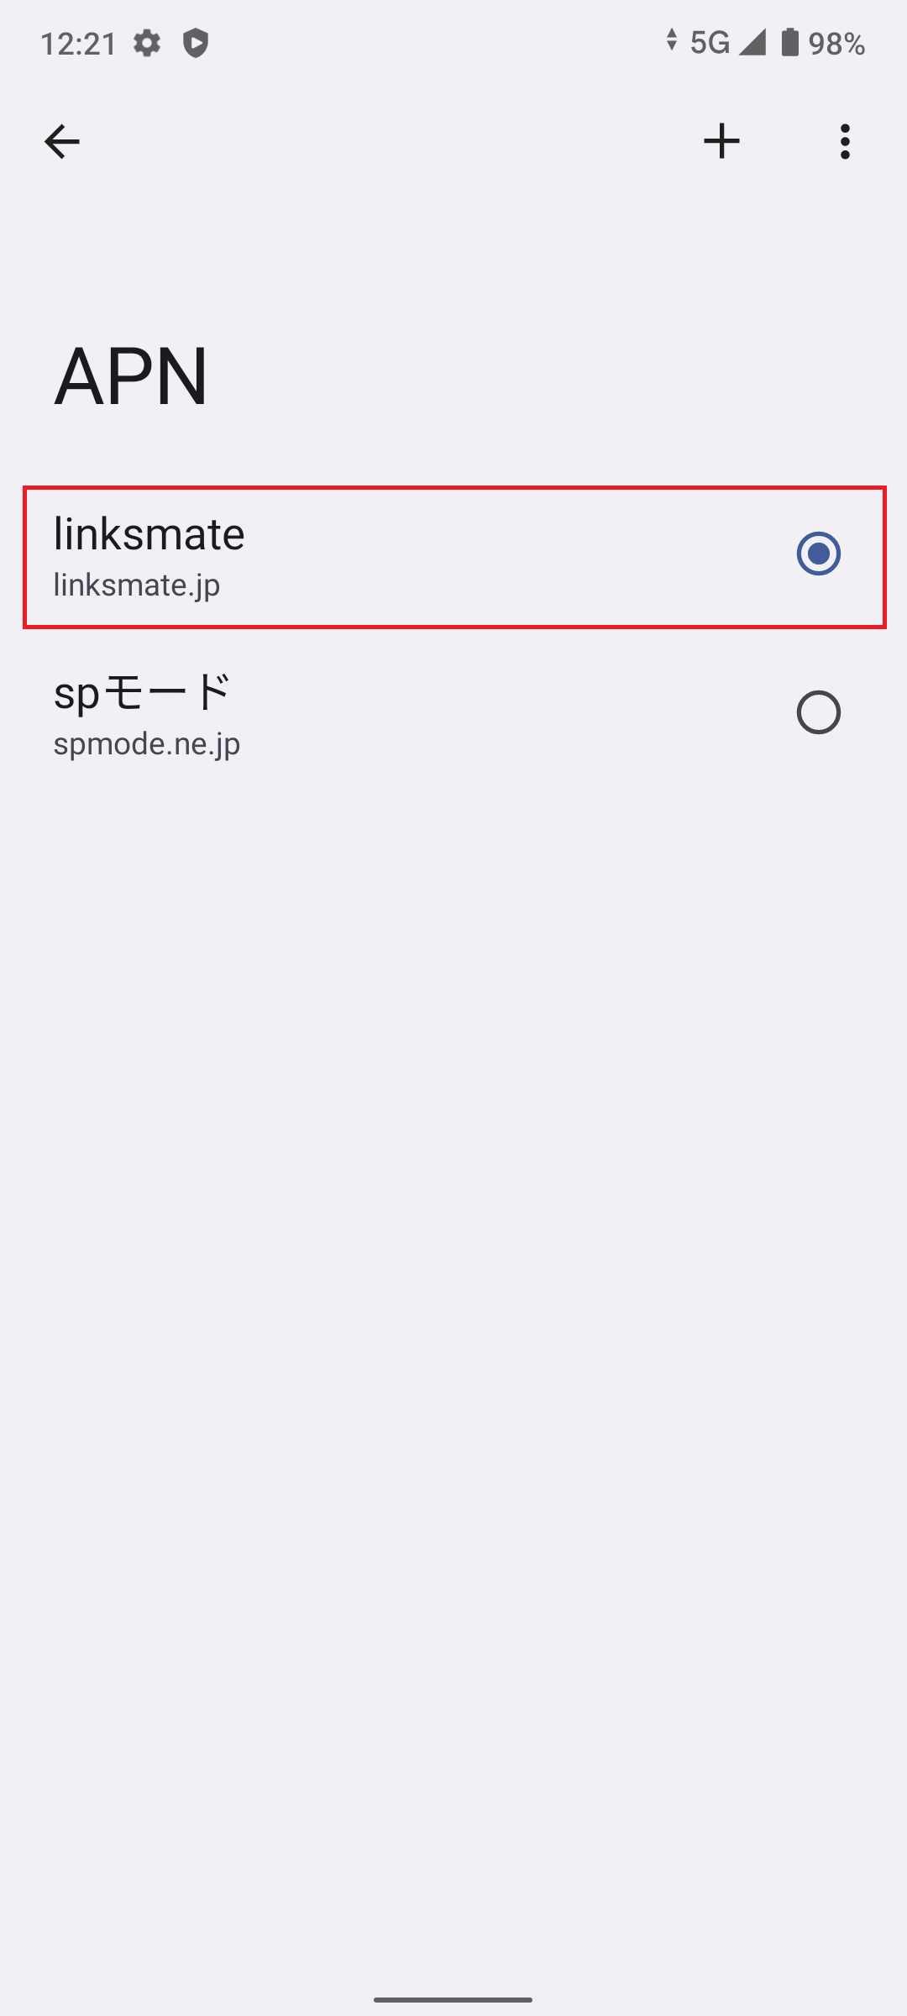Tap the linksmate.jp subtitle text
907x2016 pixels.
[x=137, y=585]
